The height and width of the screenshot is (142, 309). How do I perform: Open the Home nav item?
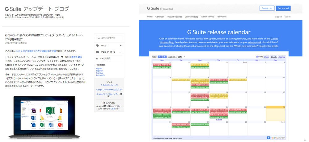(150, 17)
